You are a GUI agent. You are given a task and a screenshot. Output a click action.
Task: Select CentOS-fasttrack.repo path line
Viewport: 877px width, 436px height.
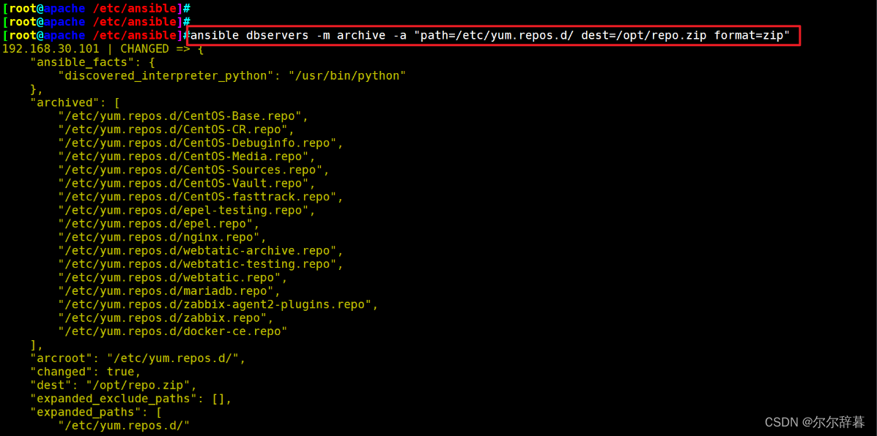[x=201, y=197]
